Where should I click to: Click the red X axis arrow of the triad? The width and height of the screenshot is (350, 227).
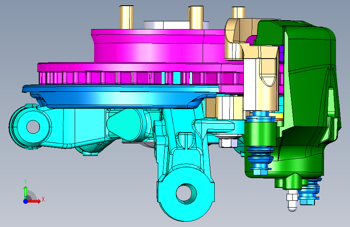pyautogui.click(x=34, y=201)
